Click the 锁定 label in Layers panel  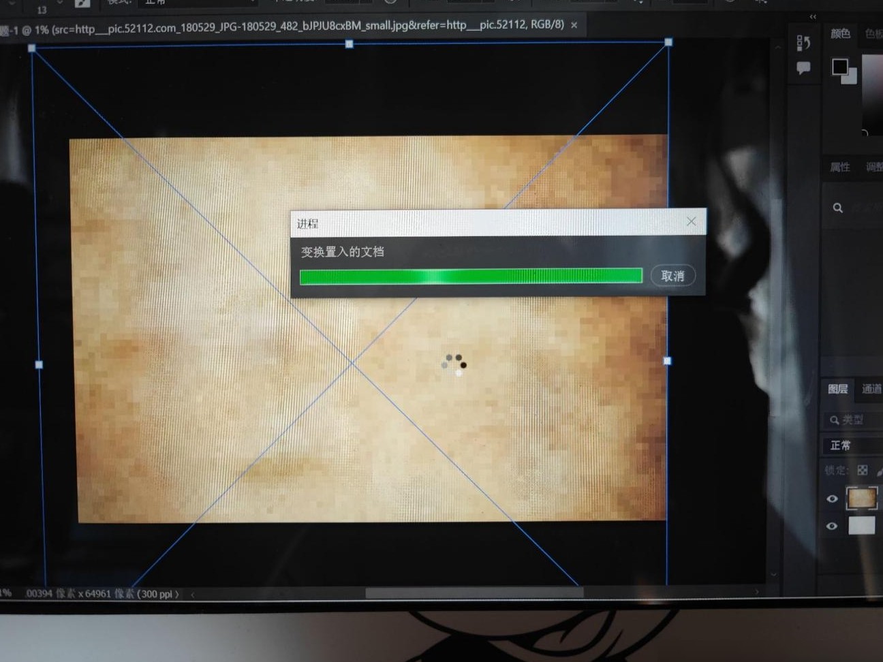(837, 470)
